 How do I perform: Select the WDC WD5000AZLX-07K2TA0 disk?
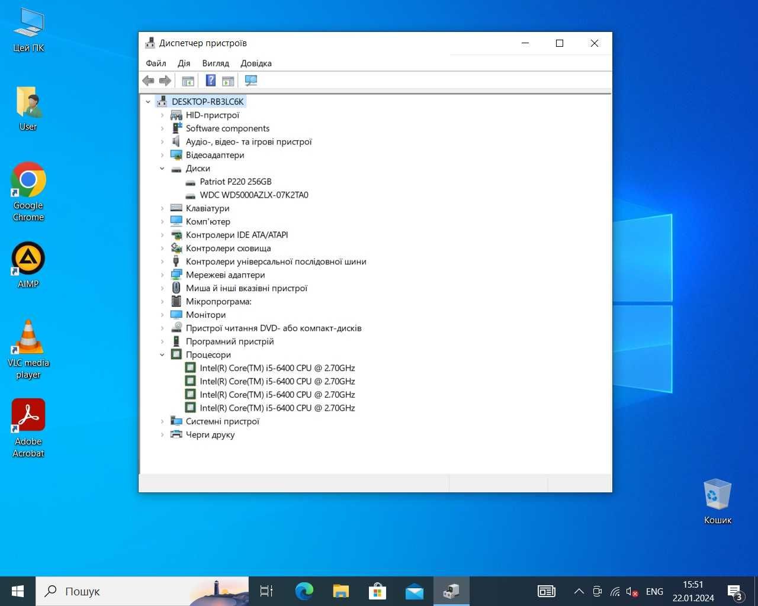coord(254,195)
